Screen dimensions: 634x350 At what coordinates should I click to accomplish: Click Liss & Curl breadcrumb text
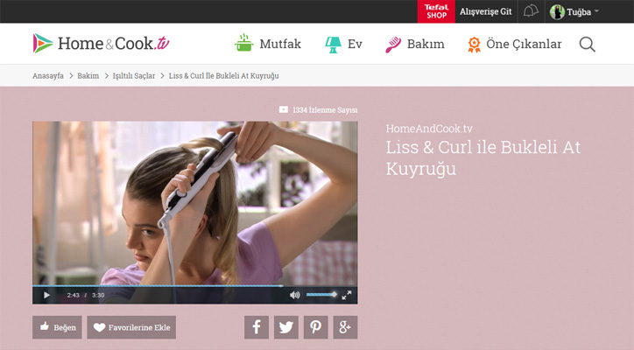tap(223, 75)
